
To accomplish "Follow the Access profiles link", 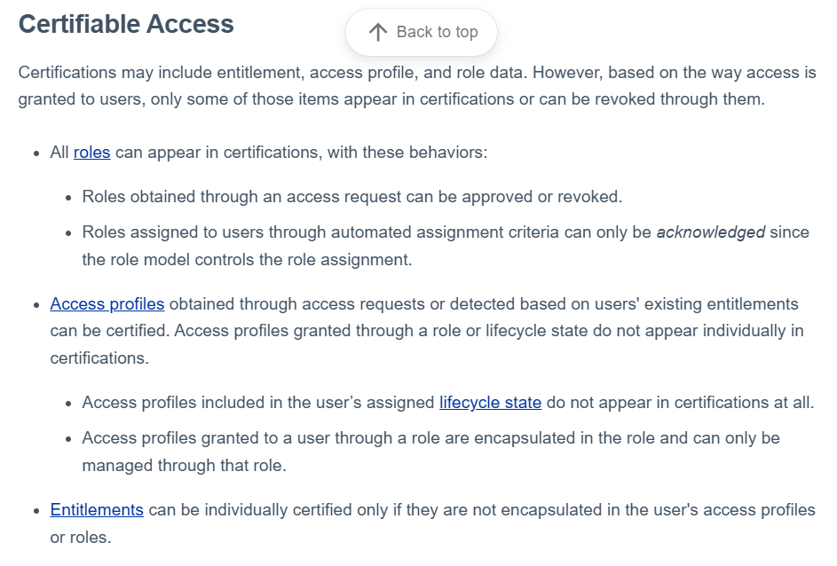I will [107, 304].
